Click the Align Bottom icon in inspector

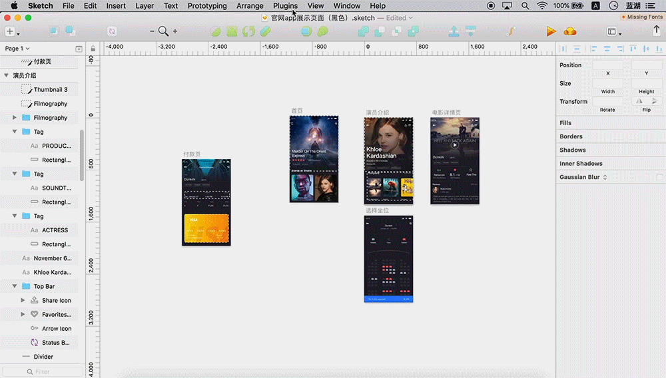pyautogui.click(x=659, y=49)
